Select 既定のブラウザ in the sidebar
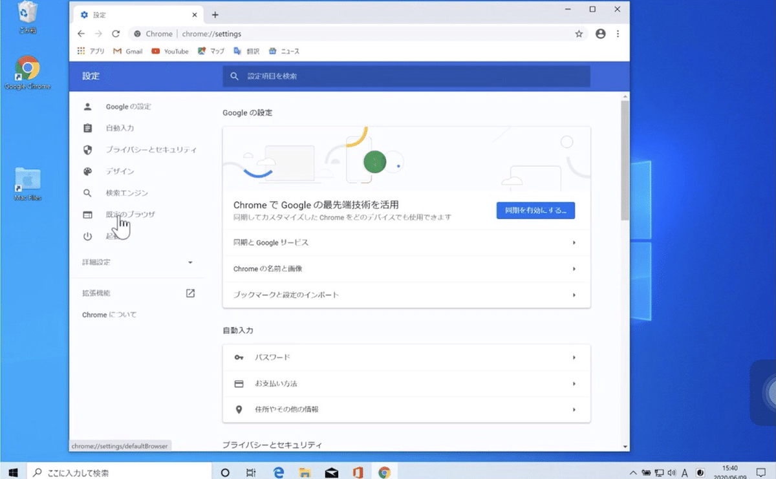Screen dimensions: 776x479 [130, 215]
